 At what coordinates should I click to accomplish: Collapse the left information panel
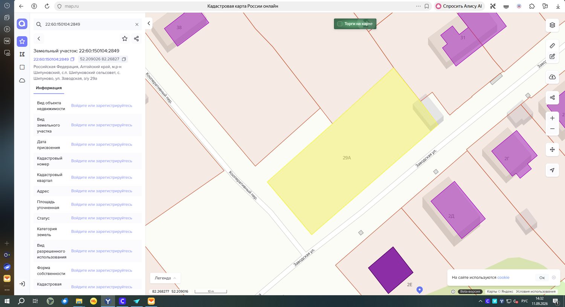(149, 23)
